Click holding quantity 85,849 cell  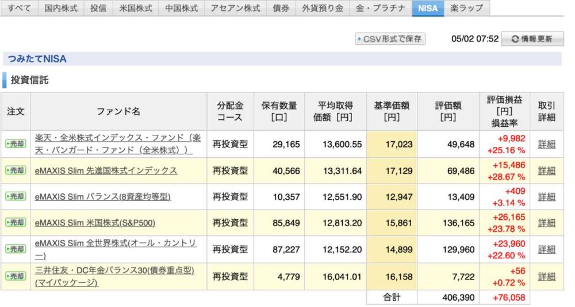pyautogui.click(x=279, y=223)
